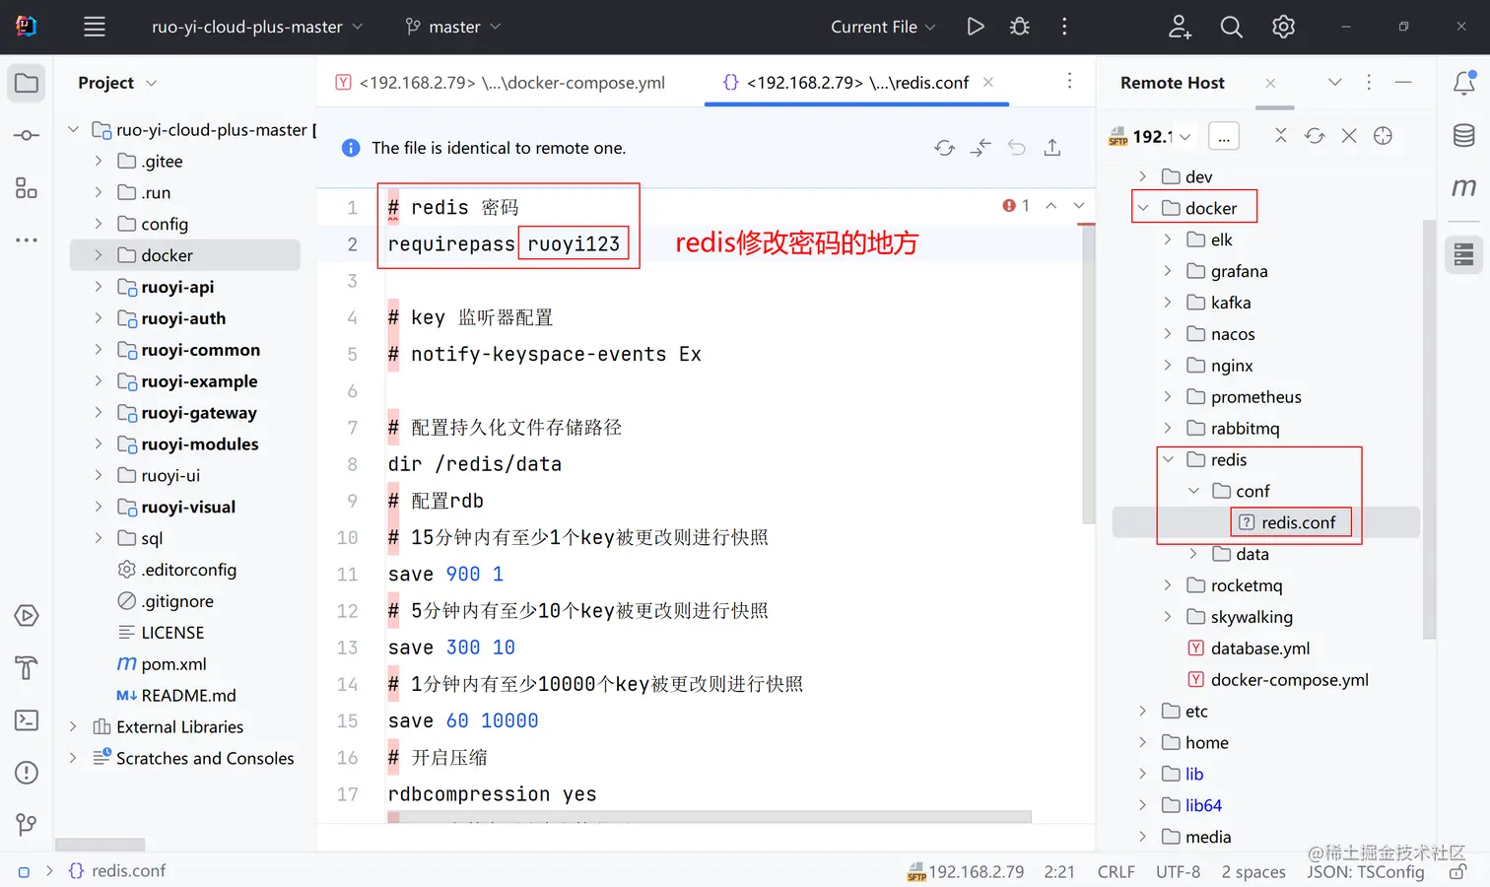1490x887 pixels.
Task: Open the Build hammer tool window
Action: [27, 668]
